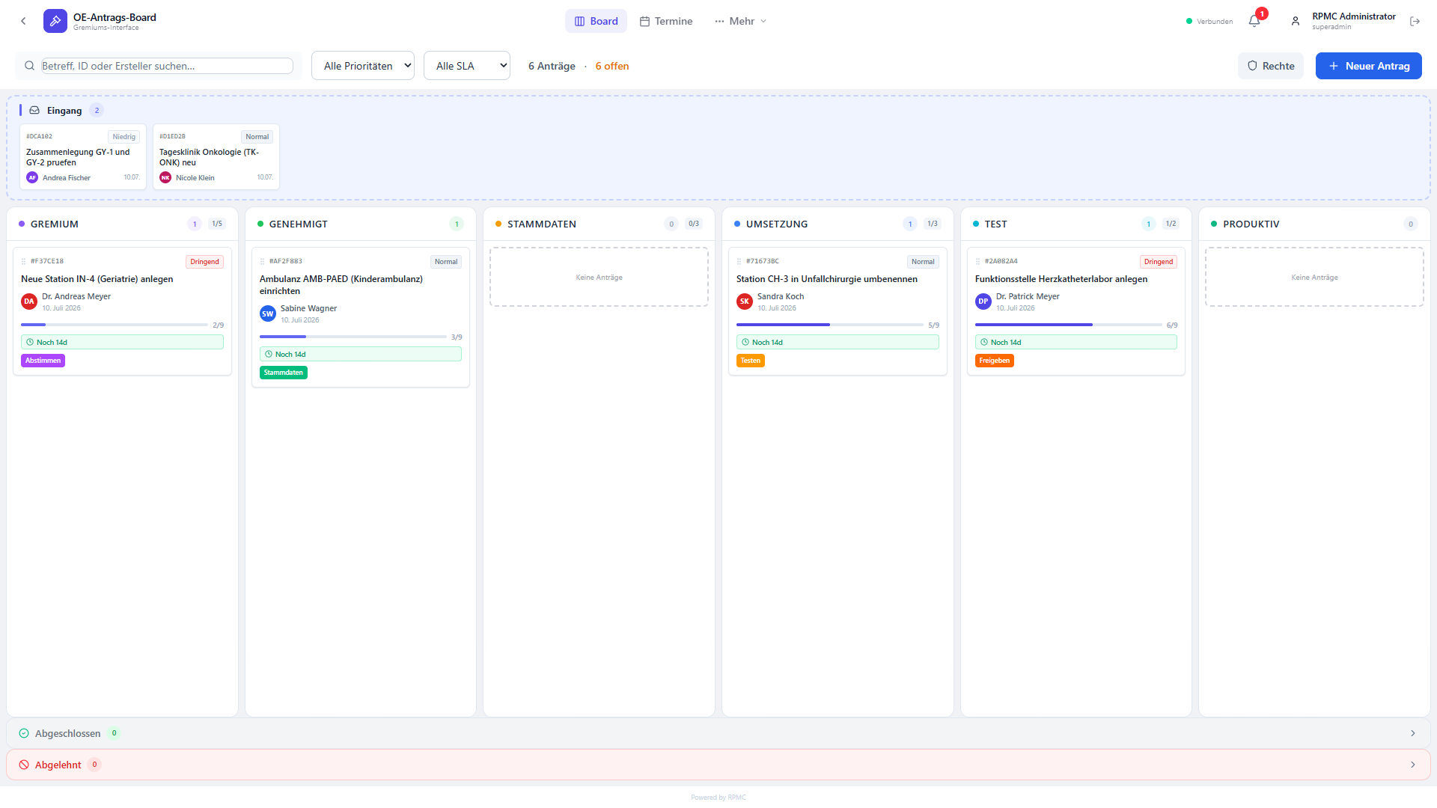
Task: Click the DP avatar of Dr. Patrick Meyer
Action: click(983, 302)
